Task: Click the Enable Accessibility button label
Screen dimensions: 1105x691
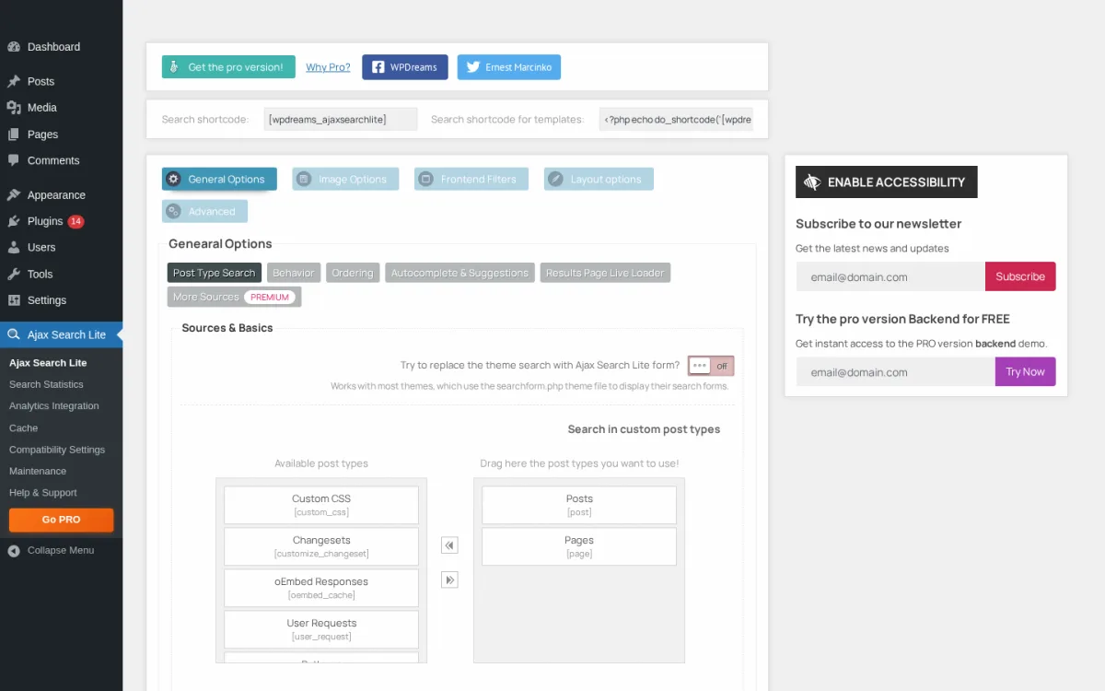Action: click(896, 182)
